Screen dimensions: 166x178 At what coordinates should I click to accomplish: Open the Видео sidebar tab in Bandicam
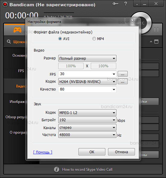(14, 86)
